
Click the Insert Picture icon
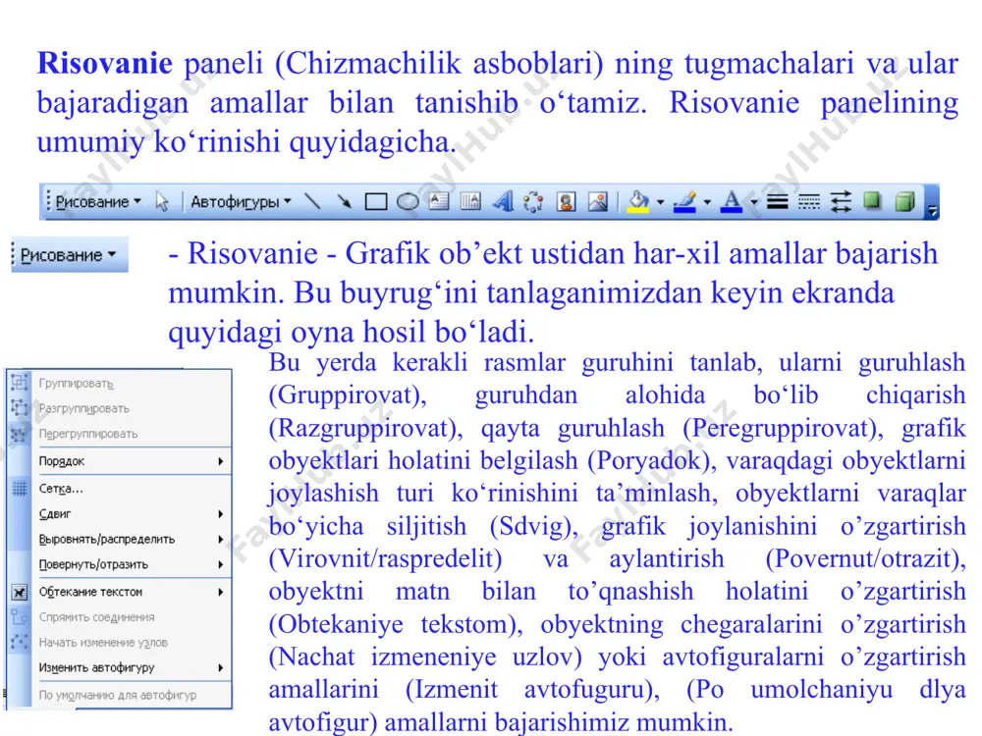click(x=597, y=201)
